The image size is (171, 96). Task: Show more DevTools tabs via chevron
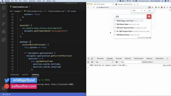167,58
